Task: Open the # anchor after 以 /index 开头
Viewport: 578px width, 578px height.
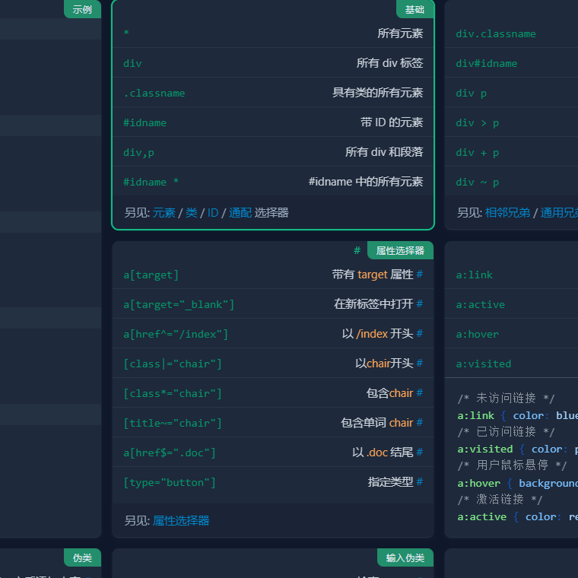Action: 420,334
